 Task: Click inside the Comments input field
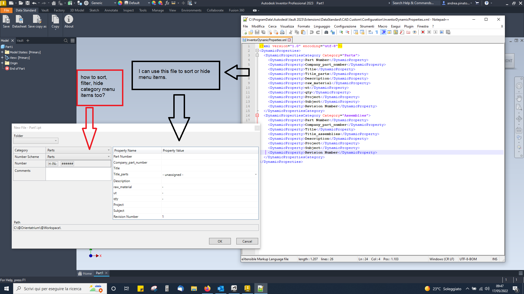pos(78,174)
